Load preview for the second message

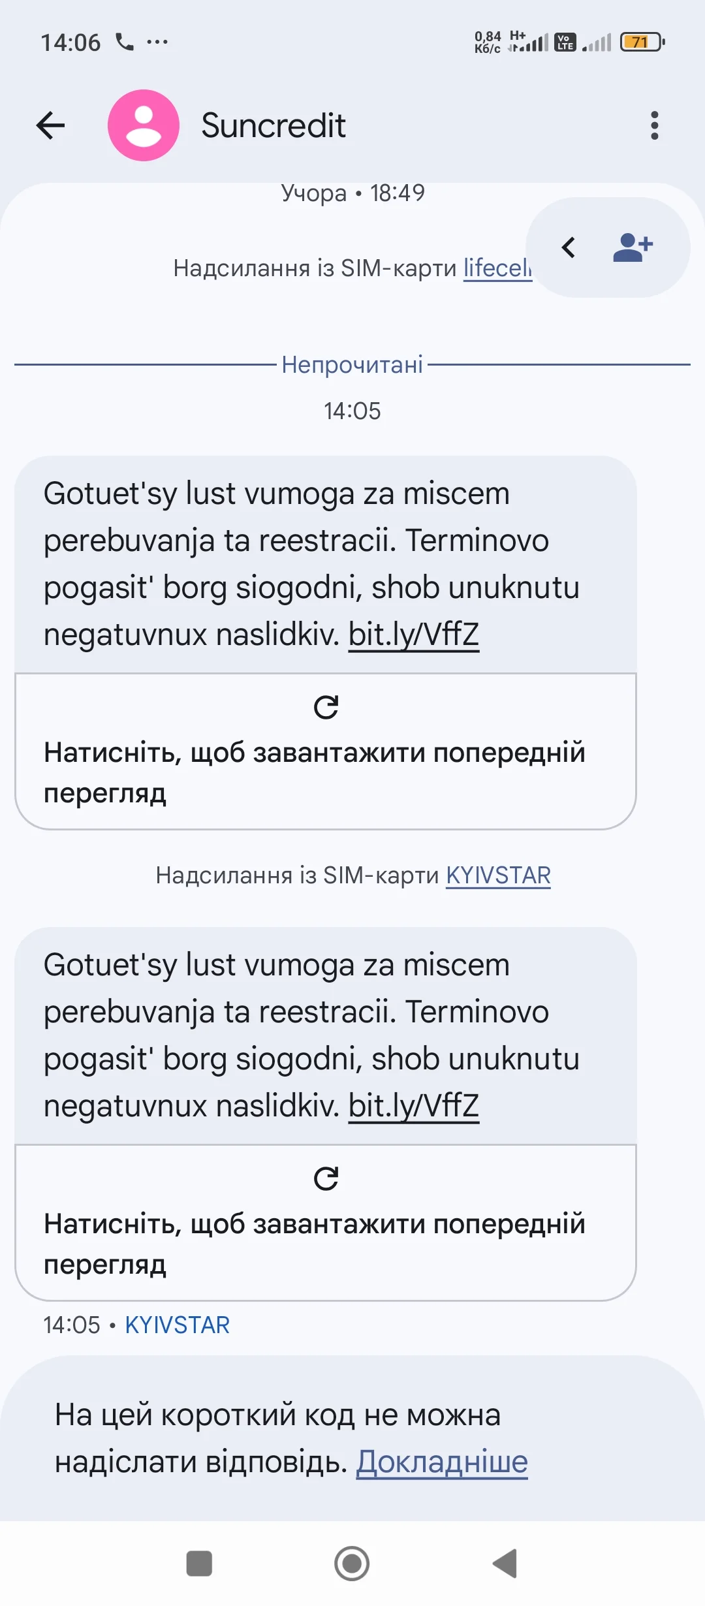pyautogui.click(x=314, y=1244)
